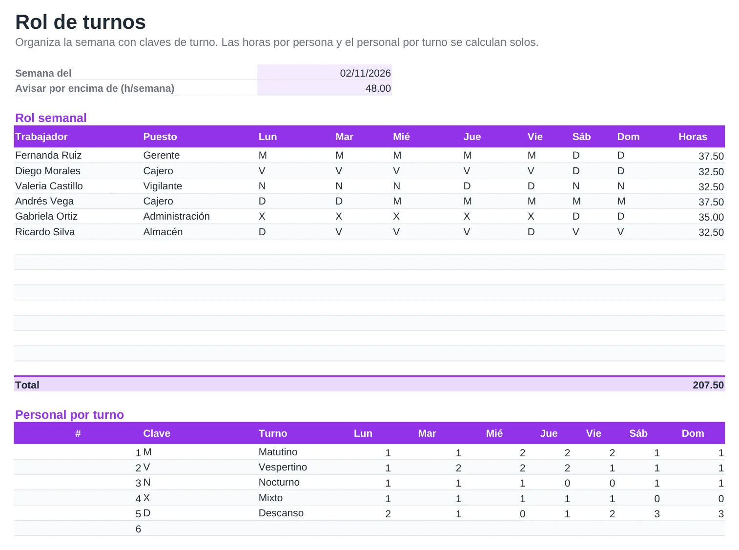Click the total hours value 207.50
The width and height of the screenshot is (739, 550).
click(708, 385)
